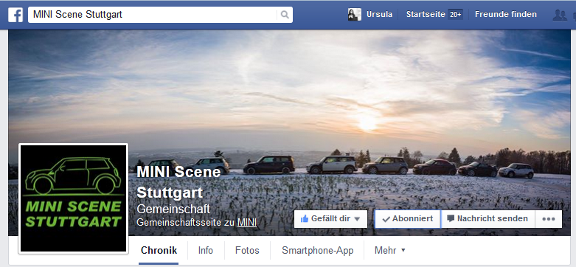Click the search magnifier icon

pyautogui.click(x=285, y=15)
